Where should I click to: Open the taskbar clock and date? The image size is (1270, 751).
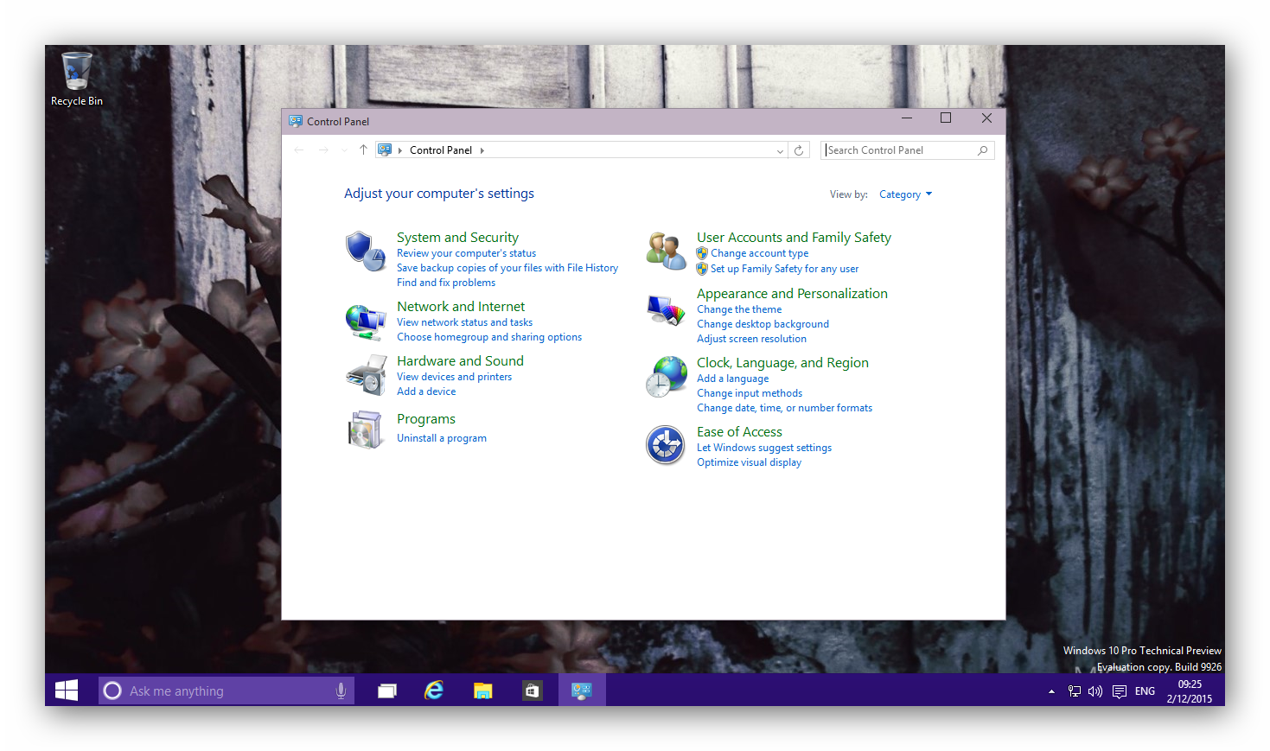tap(1190, 691)
